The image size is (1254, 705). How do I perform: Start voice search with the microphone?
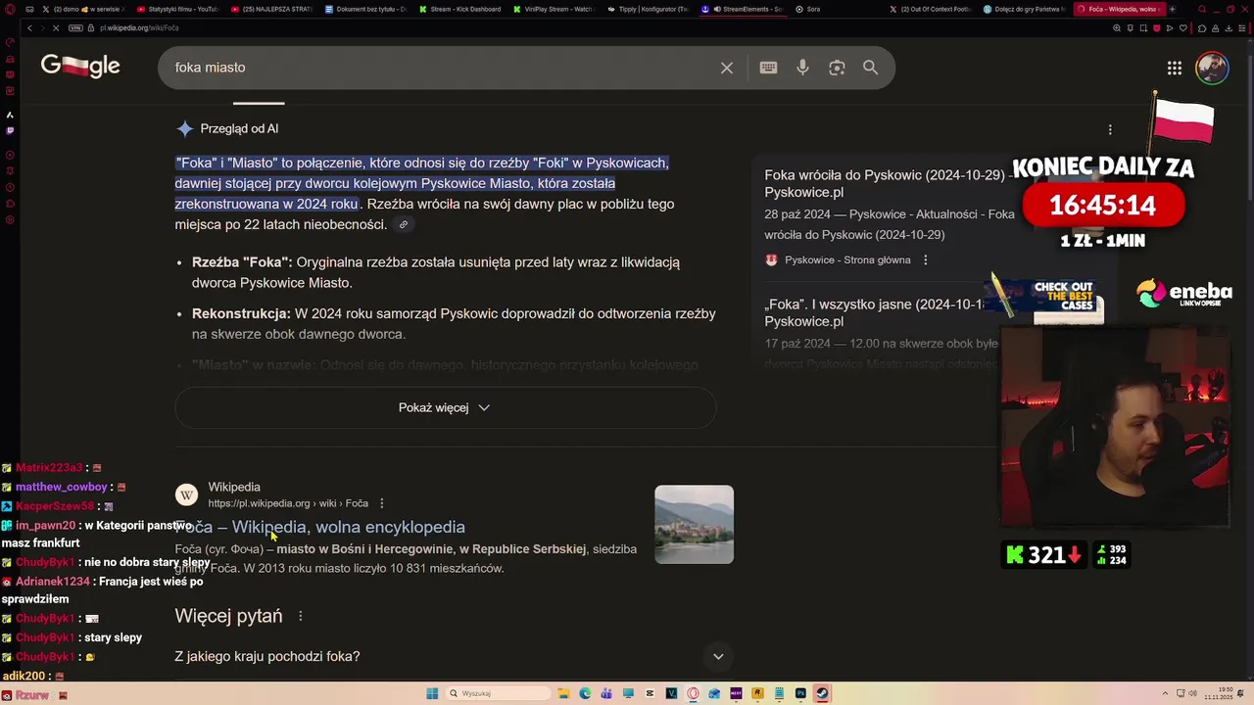click(802, 68)
